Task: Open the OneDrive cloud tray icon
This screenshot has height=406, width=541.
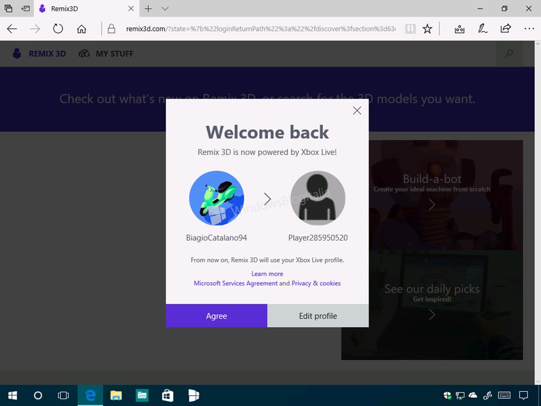Action: click(473, 395)
